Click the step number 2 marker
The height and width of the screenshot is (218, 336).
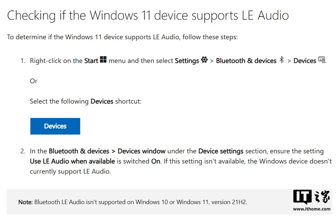22,151
